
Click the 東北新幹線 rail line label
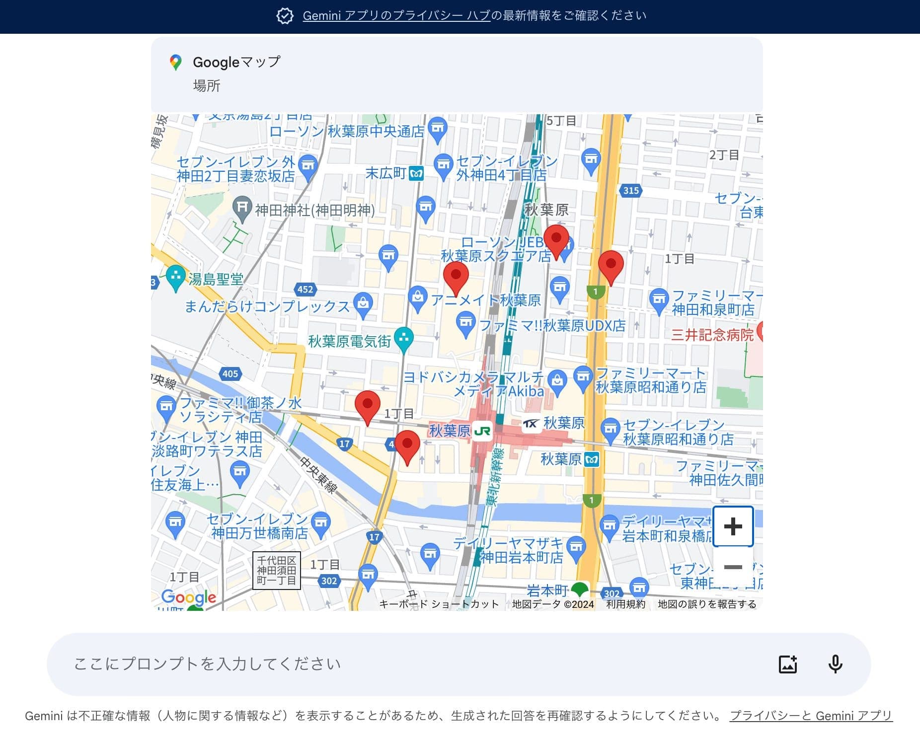click(x=495, y=477)
